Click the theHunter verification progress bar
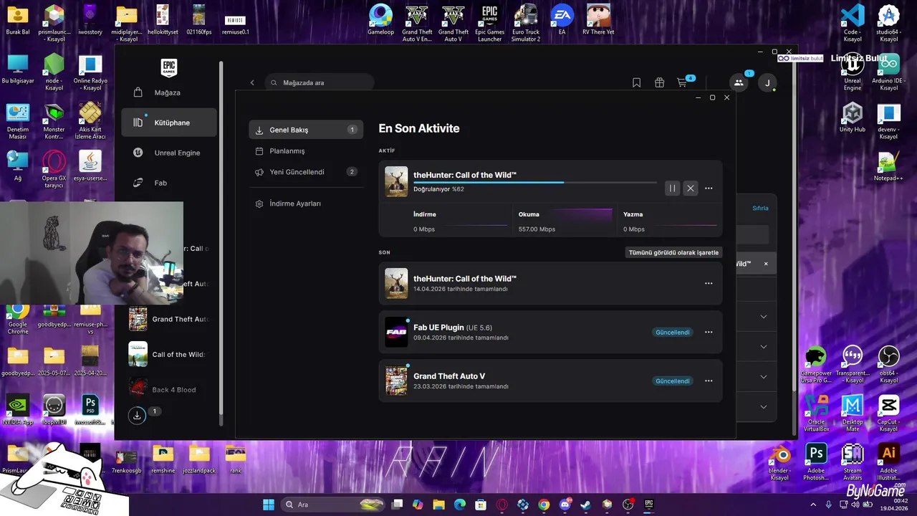 click(x=534, y=183)
